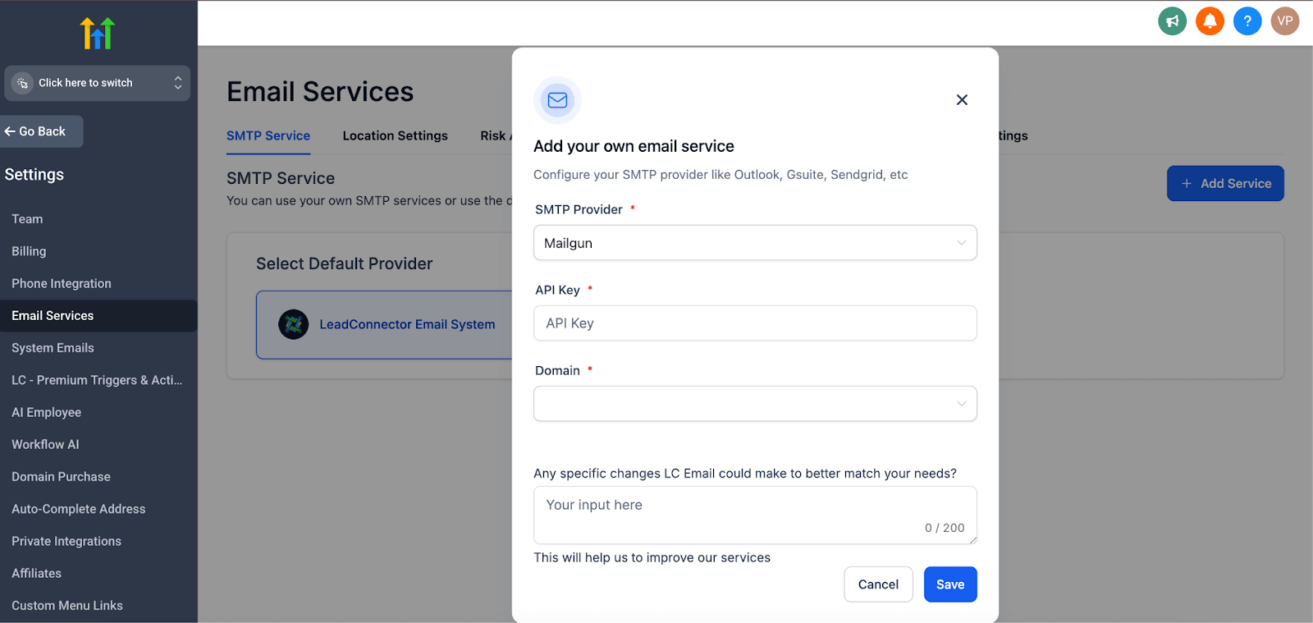Select the SMTP Service tab
Image resolution: width=1313 pixels, height=623 pixels.
point(268,135)
